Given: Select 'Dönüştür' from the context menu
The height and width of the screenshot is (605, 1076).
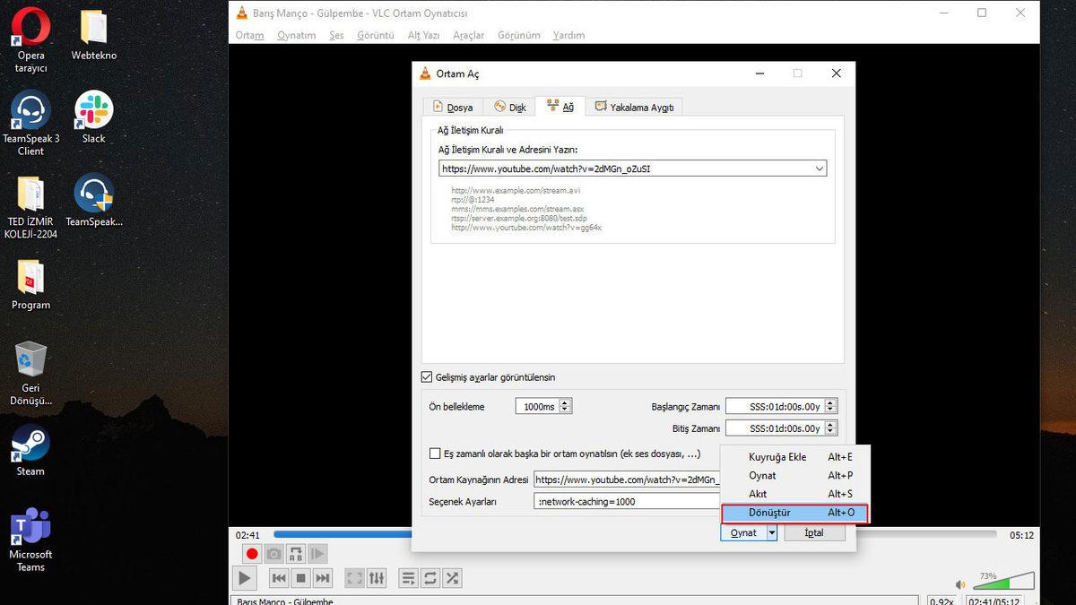Looking at the screenshot, I should click(x=772, y=513).
